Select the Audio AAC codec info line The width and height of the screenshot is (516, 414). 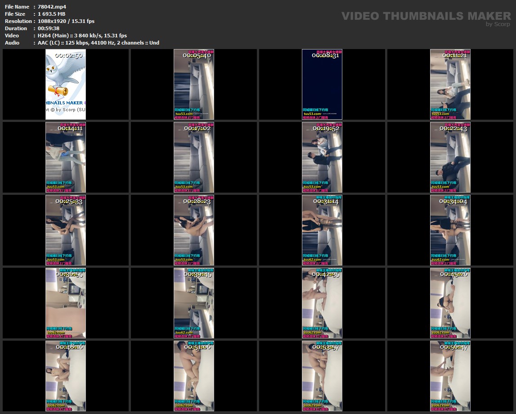(x=98, y=43)
